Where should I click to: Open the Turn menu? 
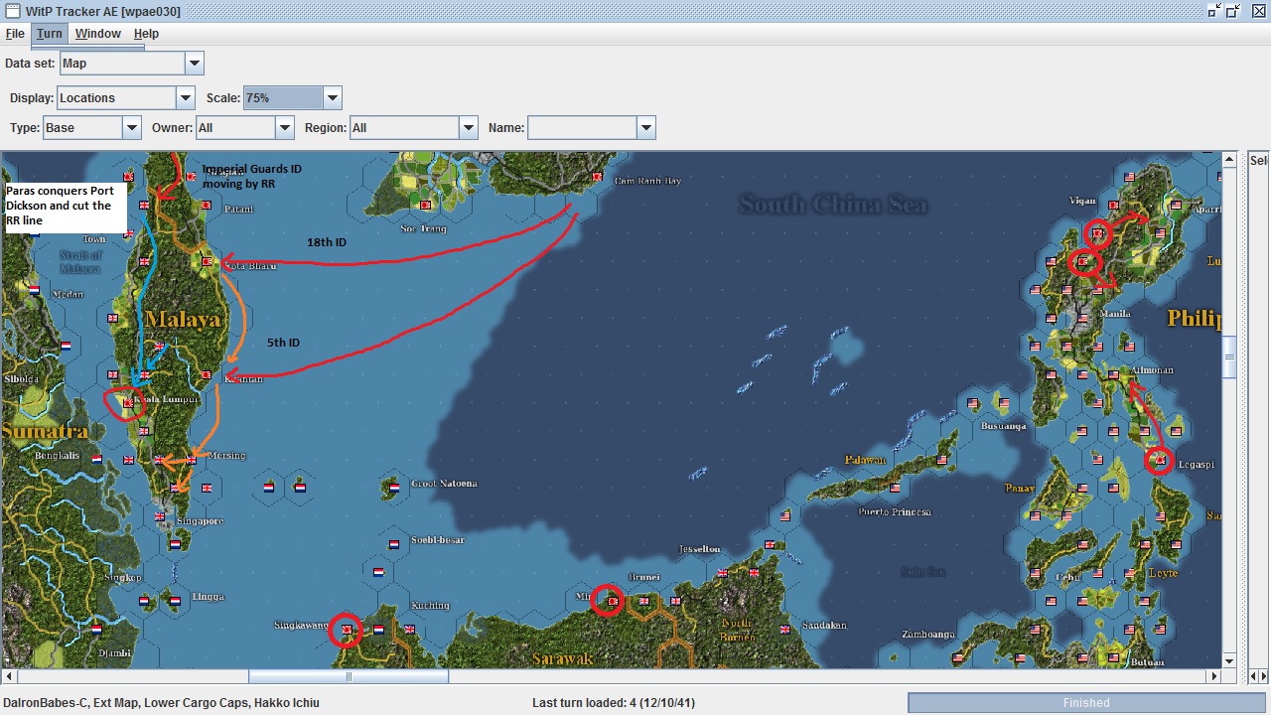click(x=49, y=34)
